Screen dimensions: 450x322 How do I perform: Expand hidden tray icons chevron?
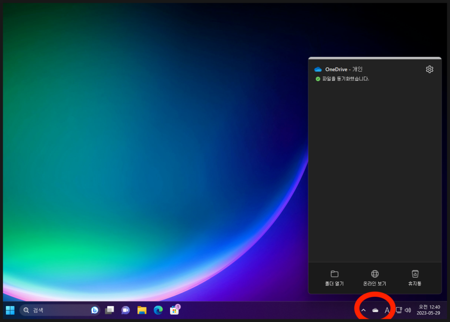pos(363,310)
